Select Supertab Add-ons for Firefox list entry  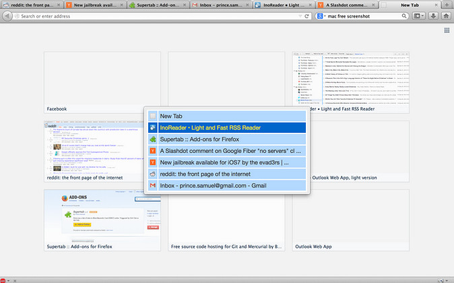click(227, 139)
